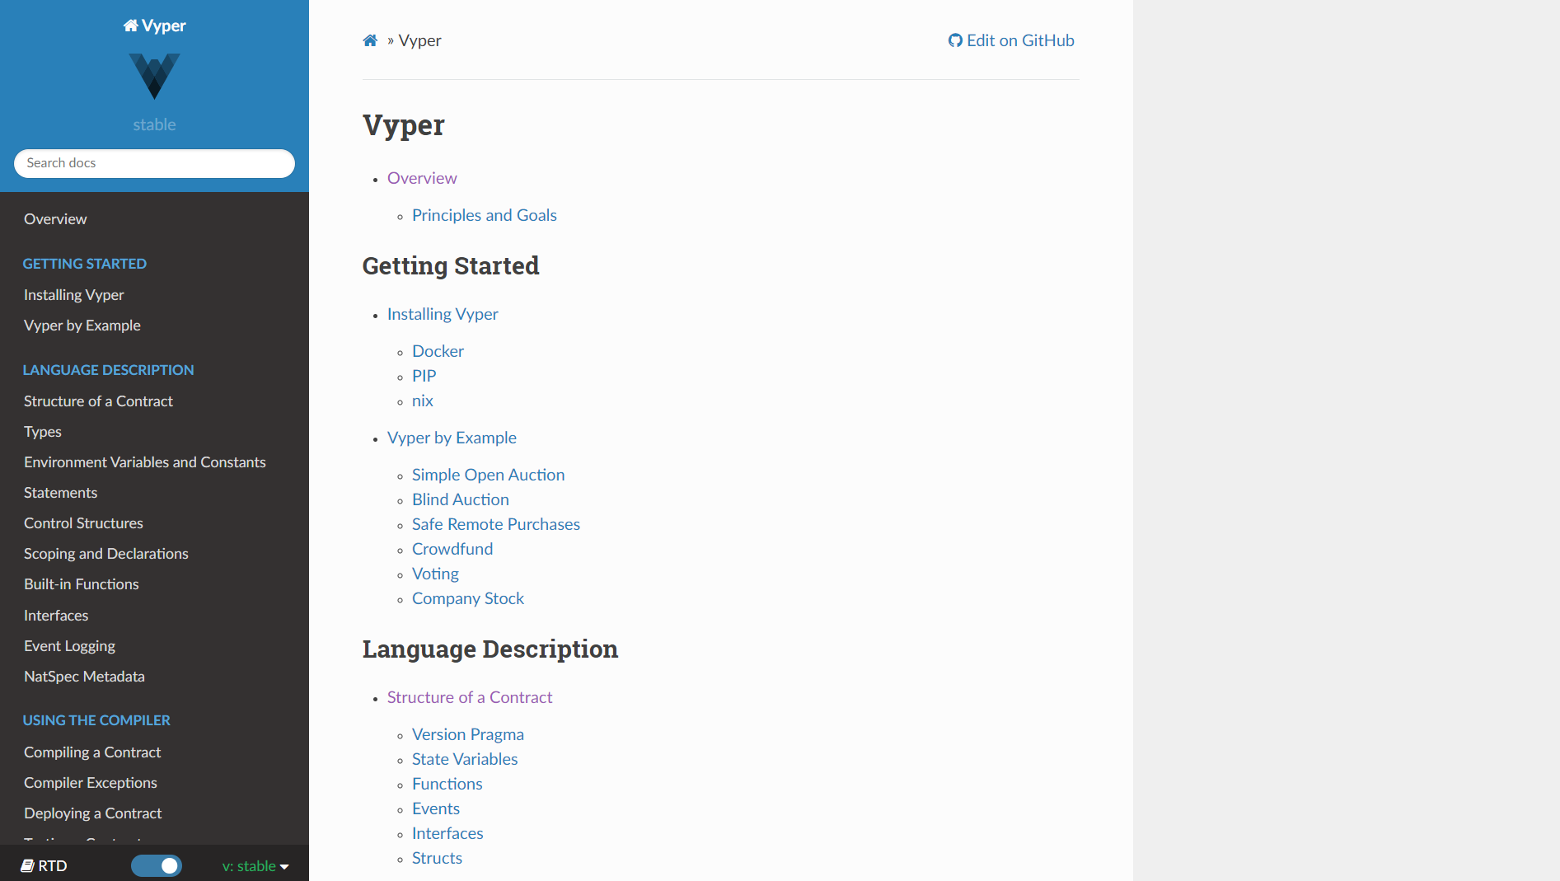Click the Docker installation link
Screen dimensions: 1560x881
pyautogui.click(x=438, y=351)
